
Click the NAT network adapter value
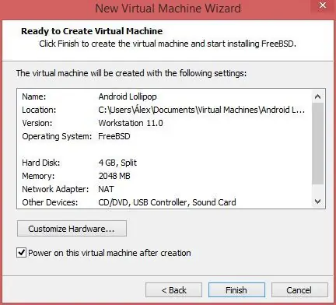[106, 189]
